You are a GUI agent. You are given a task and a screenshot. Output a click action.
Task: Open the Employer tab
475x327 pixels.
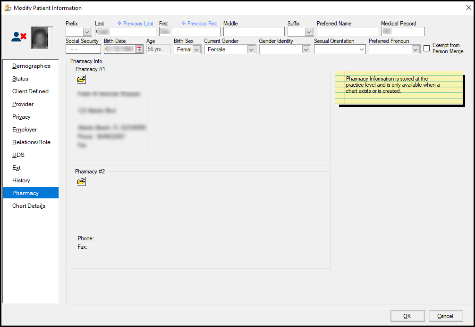[x=25, y=130]
